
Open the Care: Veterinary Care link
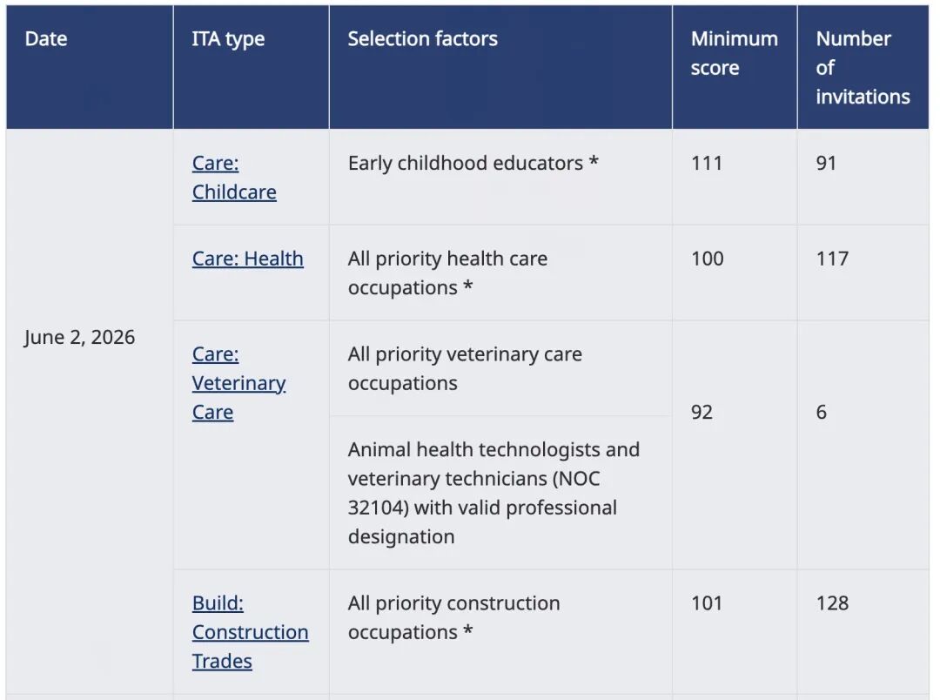(x=238, y=383)
